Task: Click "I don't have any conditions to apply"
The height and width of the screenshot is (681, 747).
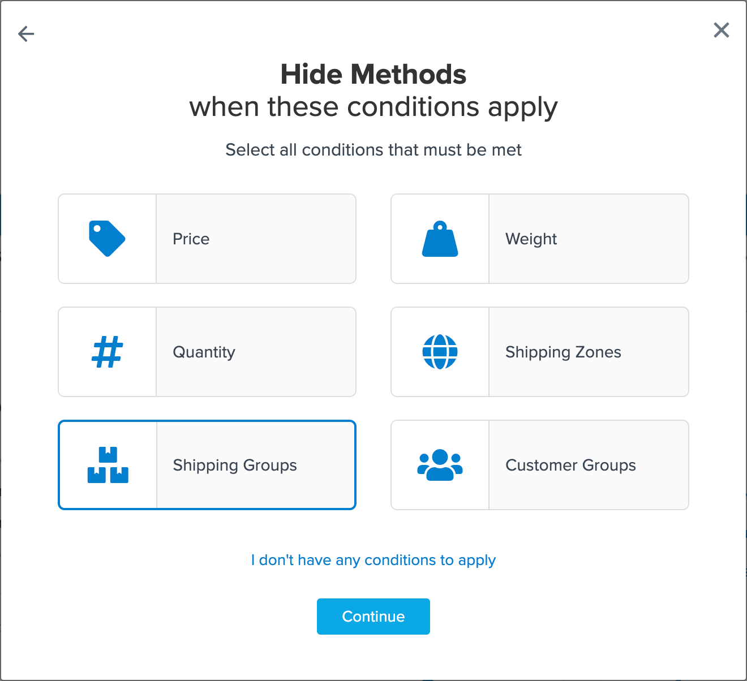Action: click(373, 560)
